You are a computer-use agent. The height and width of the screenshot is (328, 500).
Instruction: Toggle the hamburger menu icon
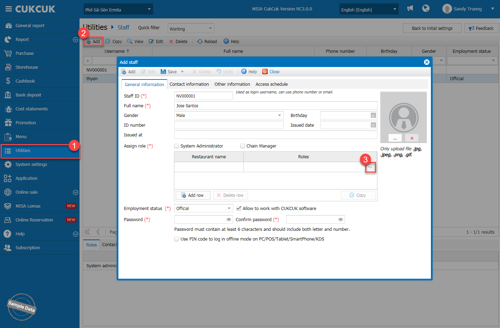8,9
